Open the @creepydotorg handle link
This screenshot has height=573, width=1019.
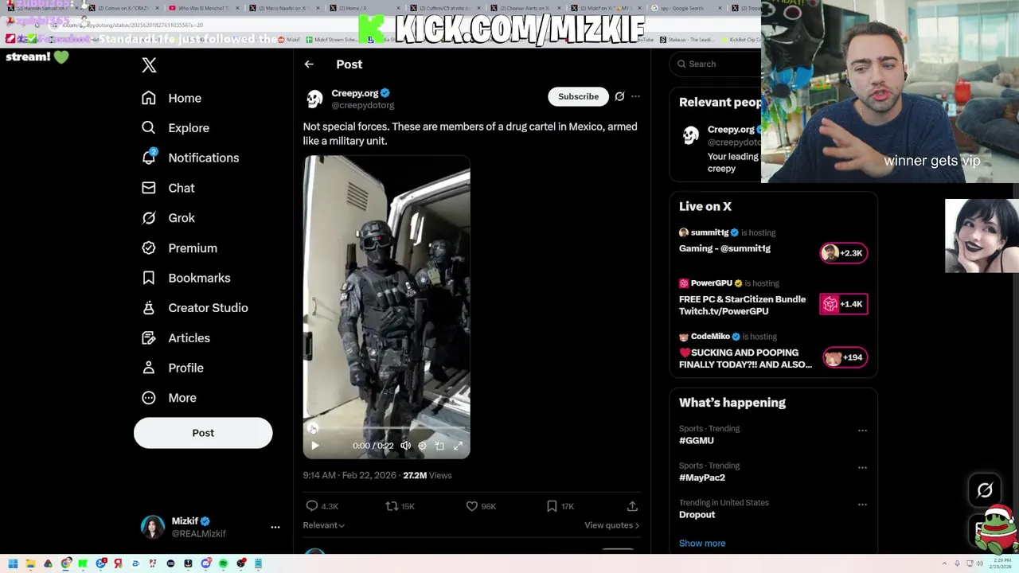click(362, 105)
